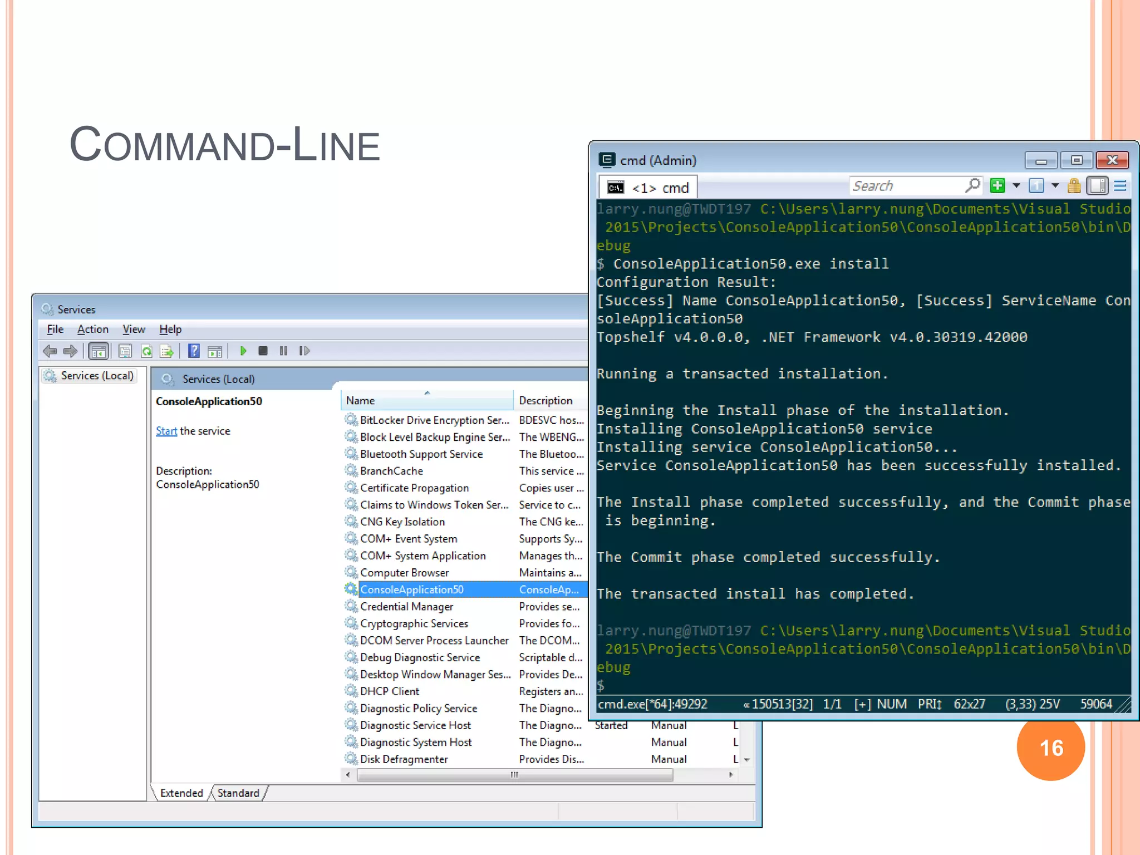Viewport: 1140px width, 855px height.
Task: Switch to the Standard tab
Action: tap(238, 793)
